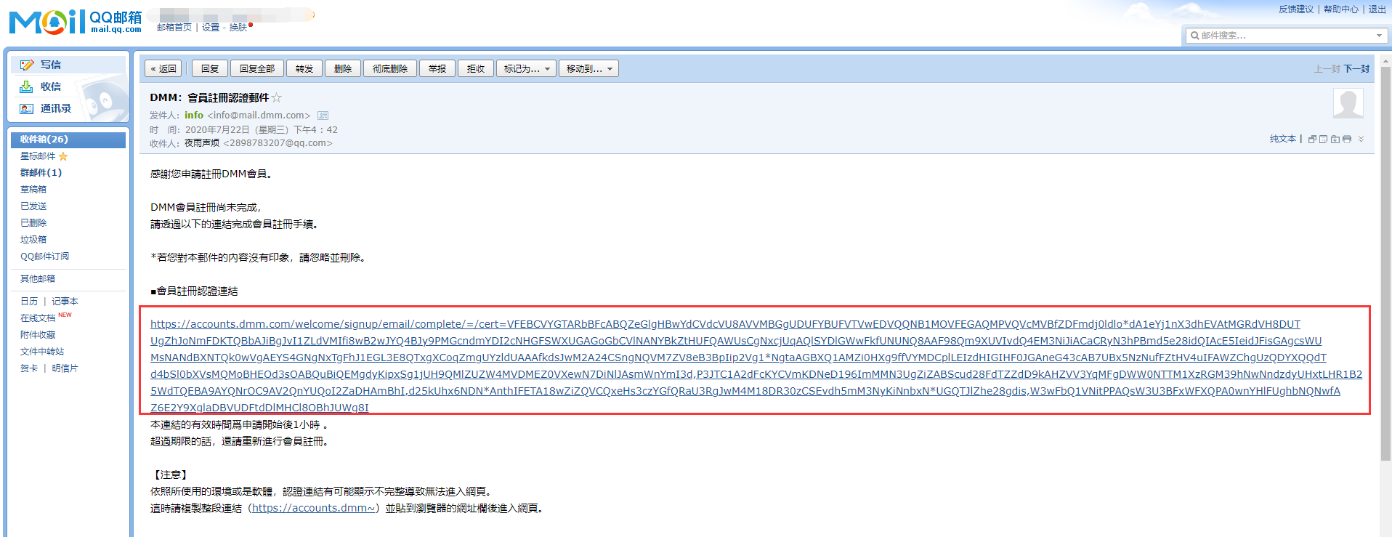Open 设置 settings link
Screen dimensions: 1392x537
[x=211, y=28]
